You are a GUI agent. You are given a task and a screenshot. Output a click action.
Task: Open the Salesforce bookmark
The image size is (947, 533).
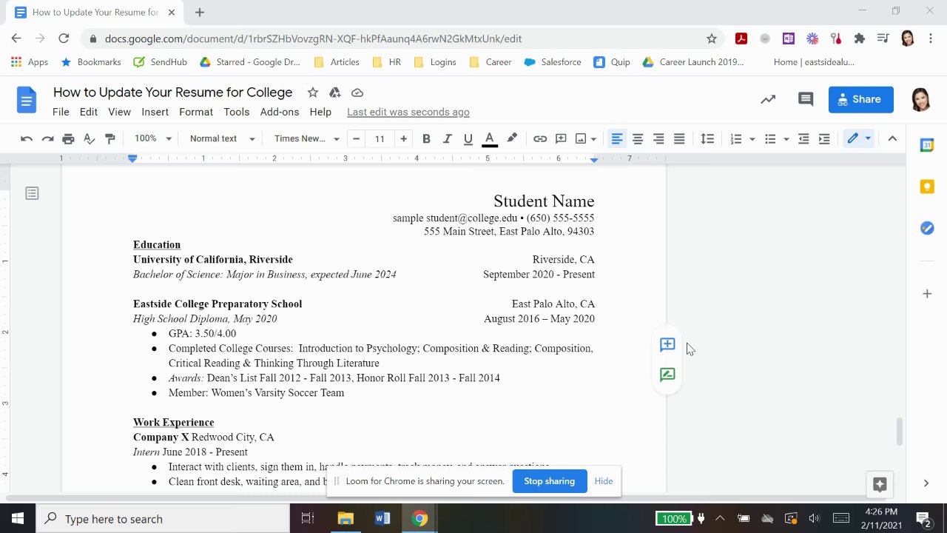point(553,62)
